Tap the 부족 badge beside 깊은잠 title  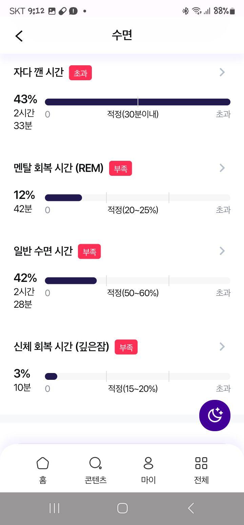click(x=126, y=347)
